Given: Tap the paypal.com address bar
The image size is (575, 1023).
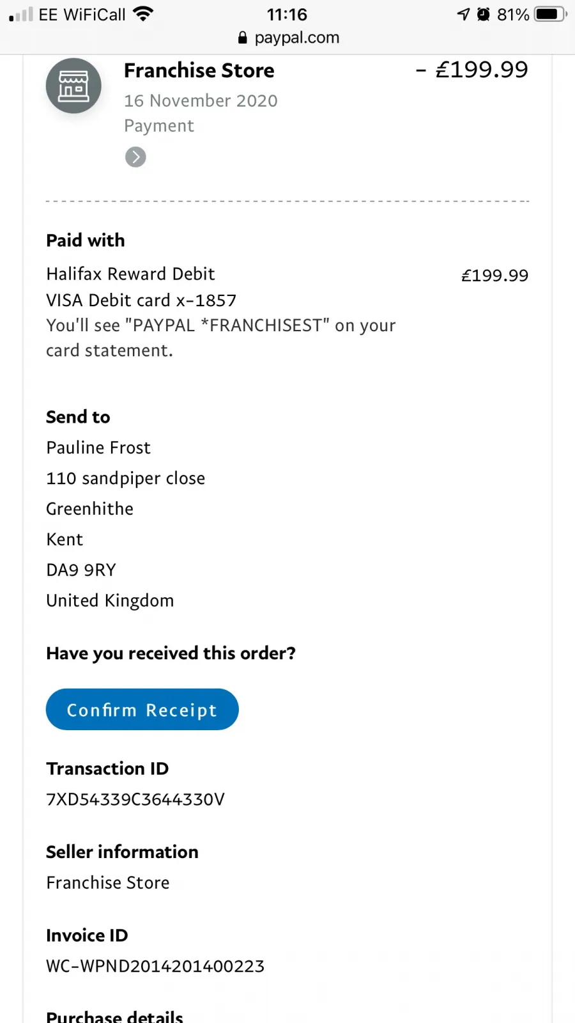Looking at the screenshot, I should 287,38.
